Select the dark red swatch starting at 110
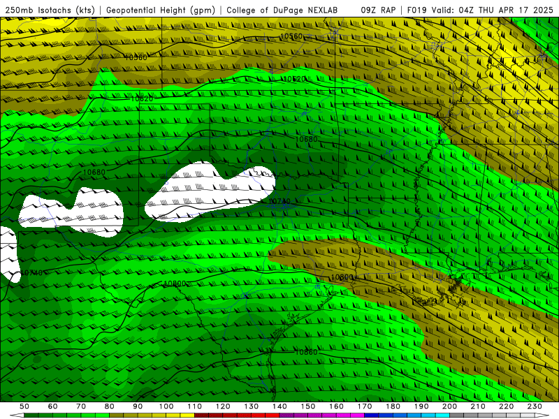This screenshot has height=419, width=559. pyautogui.click(x=201, y=415)
